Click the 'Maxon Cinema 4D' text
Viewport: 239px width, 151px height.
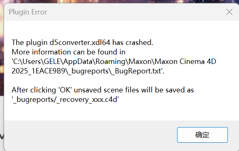click(x=185, y=61)
